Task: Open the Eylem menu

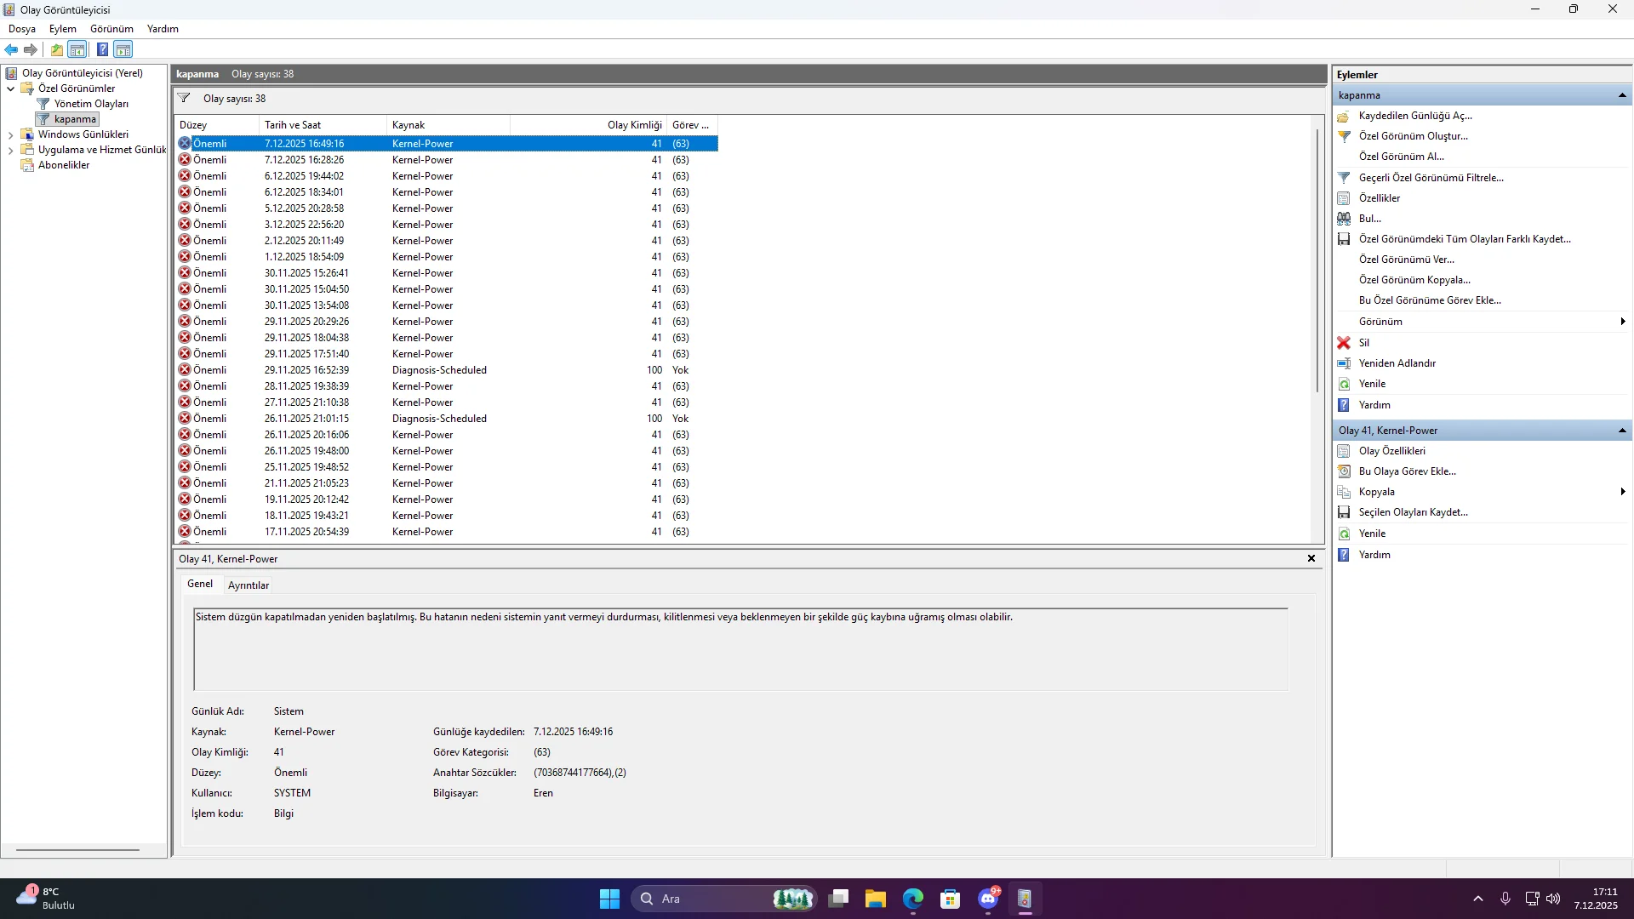Action: [62, 29]
